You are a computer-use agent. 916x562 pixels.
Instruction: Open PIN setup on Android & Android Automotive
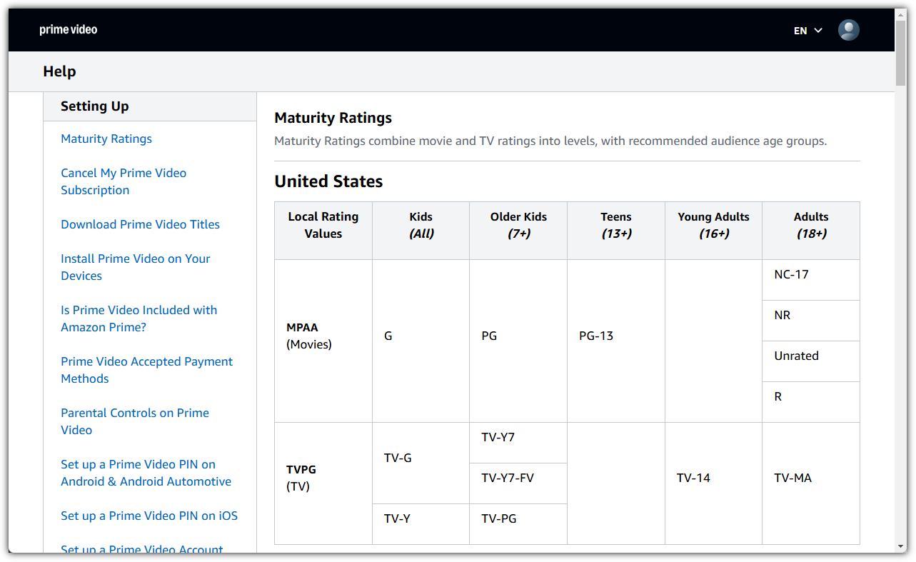click(x=146, y=473)
